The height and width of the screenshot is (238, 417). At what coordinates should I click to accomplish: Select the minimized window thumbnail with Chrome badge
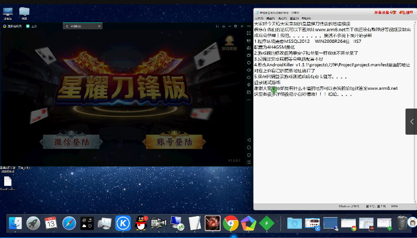pos(348,223)
